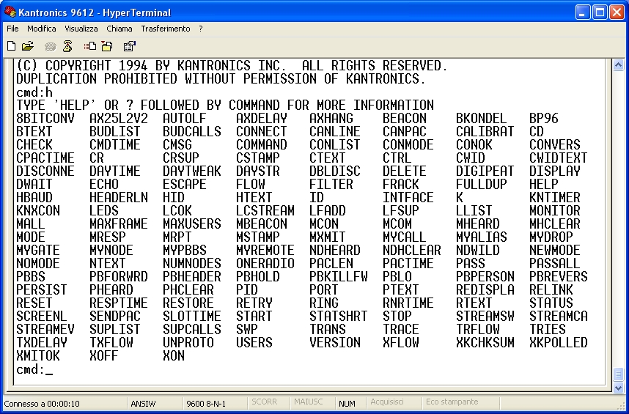Click the ANSIW status bar entry
Viewport: 629px width, 414px height.
pyautogui.click(x=143, y=404)
